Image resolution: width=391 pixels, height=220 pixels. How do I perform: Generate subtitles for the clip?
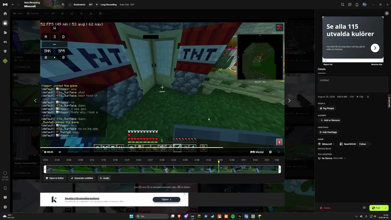click(82, 178)
